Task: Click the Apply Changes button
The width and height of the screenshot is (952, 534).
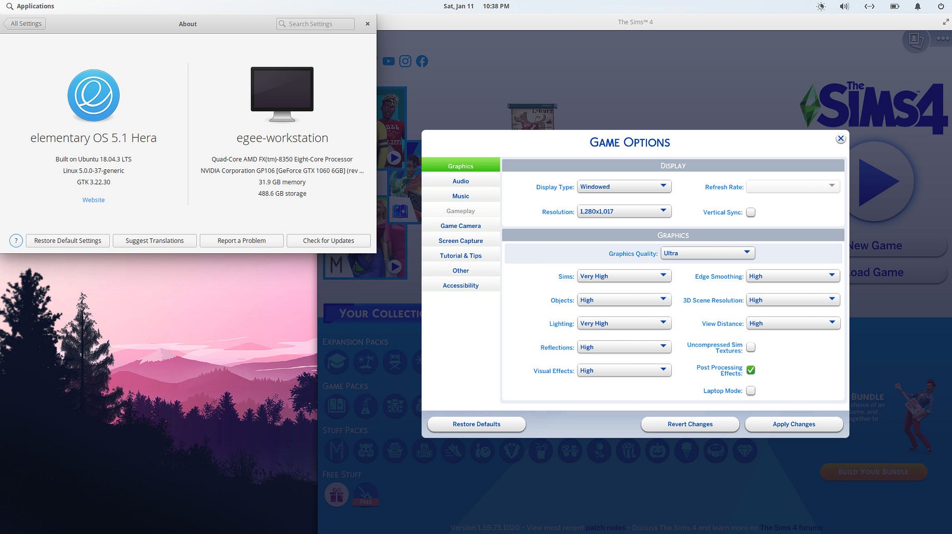Action: pos(794,424)
